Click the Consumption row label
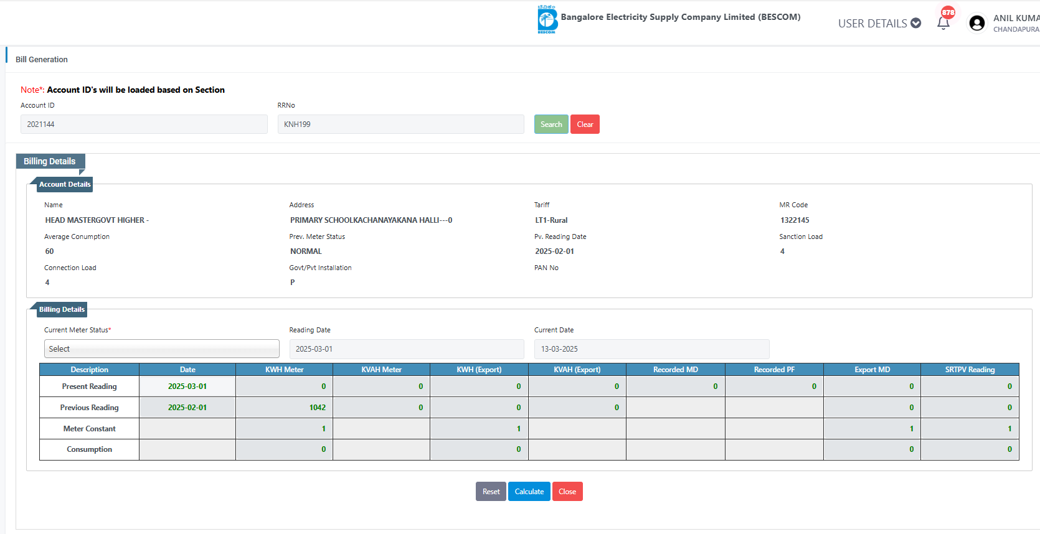 pos(90,449)
